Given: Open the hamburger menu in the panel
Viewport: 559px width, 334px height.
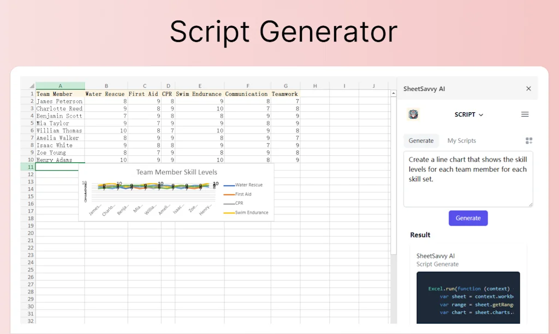Looking at the screenshot, I should point(525,114).
